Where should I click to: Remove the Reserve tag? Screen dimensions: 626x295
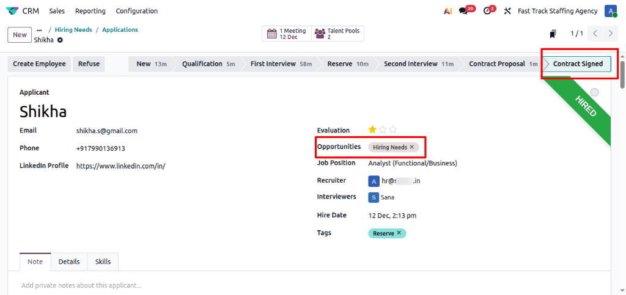[x=399, y=233]
